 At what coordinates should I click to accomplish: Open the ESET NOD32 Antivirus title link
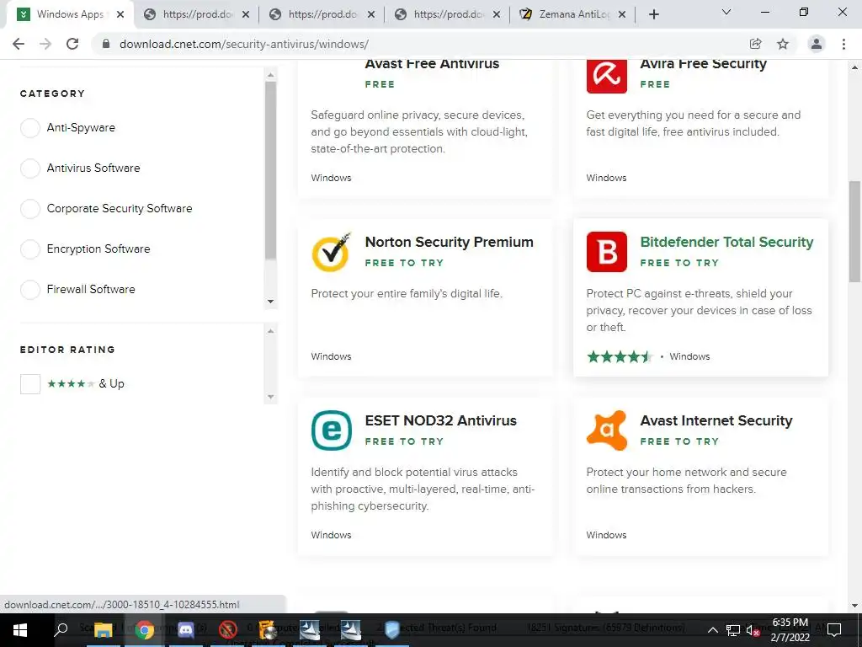pyautogui.click(x=441, y=421)
